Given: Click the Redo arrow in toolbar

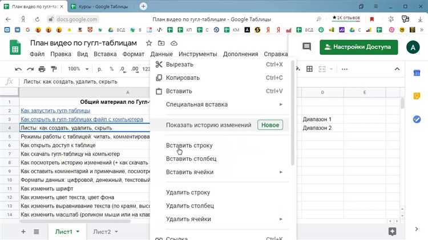Looking at the screenshot, I should [30, 69].
